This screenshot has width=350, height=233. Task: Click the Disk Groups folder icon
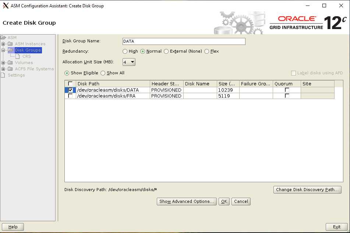tap(11, 50)
